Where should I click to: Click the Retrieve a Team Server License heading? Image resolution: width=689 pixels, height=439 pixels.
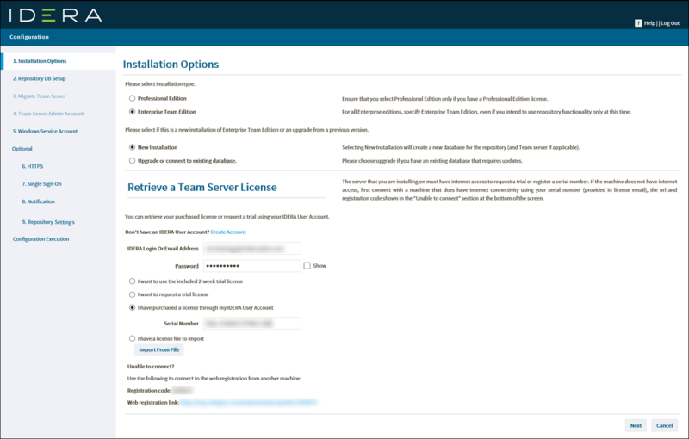[202, 188]
